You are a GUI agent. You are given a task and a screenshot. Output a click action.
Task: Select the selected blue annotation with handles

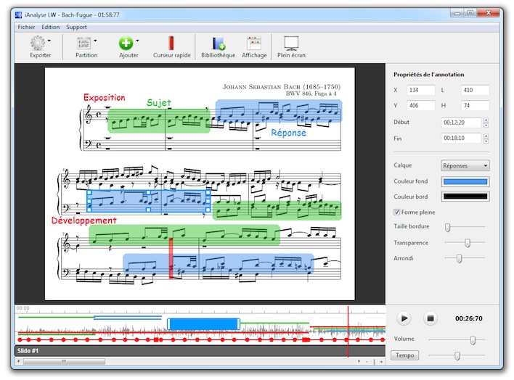pyautogui.click(x=148, y=201)
